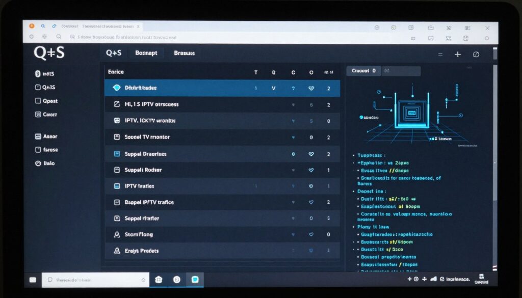Click the magnifier icon in the browser address row
This screenshot has width=522, height=298.
[59, 37]
